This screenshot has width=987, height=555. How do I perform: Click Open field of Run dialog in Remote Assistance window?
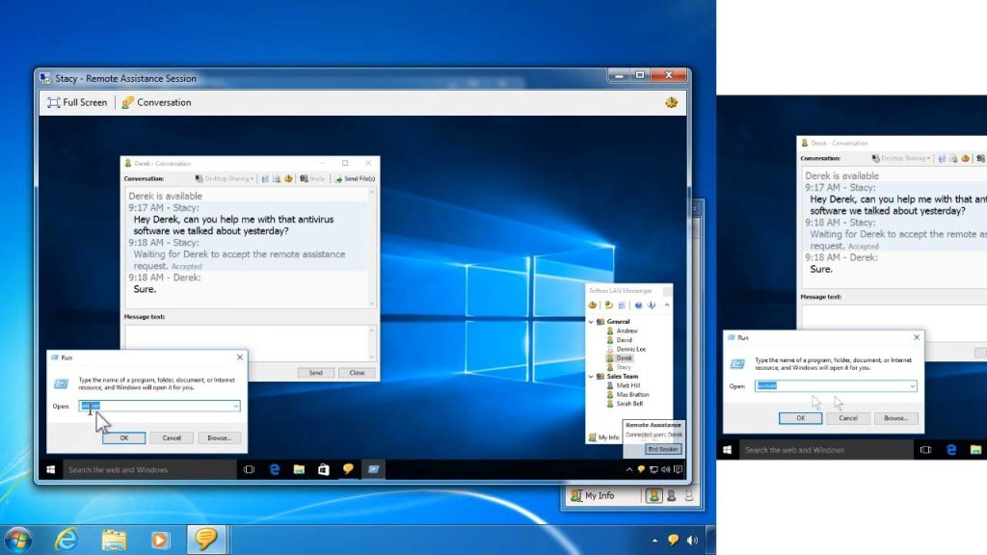159,406
